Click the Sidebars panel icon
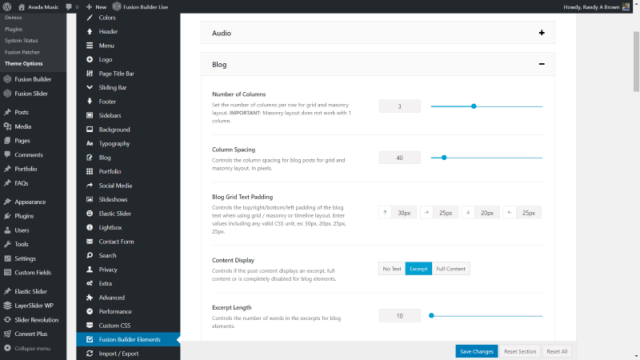The height and width of the screenshot is (360, 640). tap(90, 115)
